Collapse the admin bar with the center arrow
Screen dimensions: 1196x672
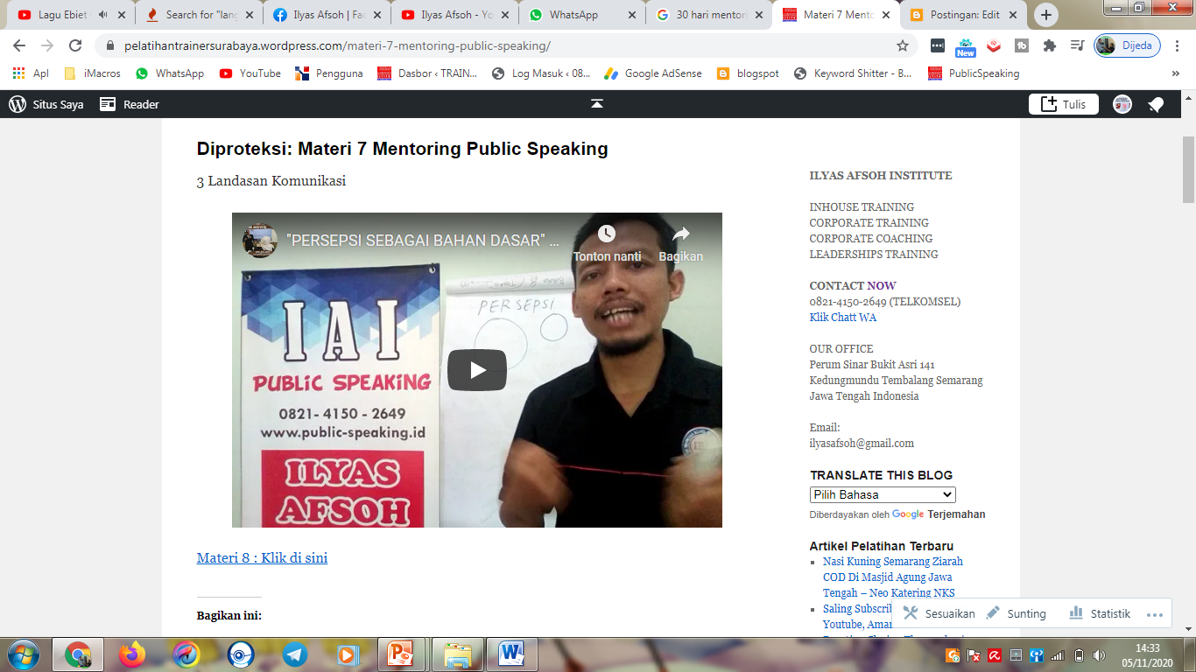coord(597,104)
